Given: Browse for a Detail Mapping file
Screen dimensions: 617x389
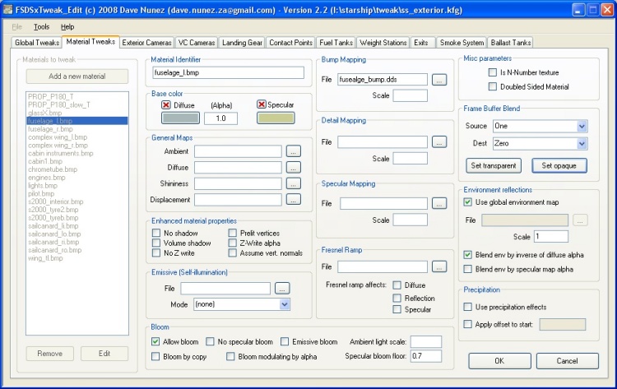Looking at the screenshot, I should click(x=439, y=142).
